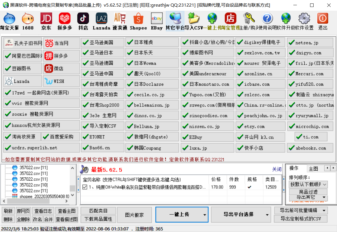Open the 速卖通 AliExpress icon
This screenshot has width=337, height=232.
tap(120, 21)
